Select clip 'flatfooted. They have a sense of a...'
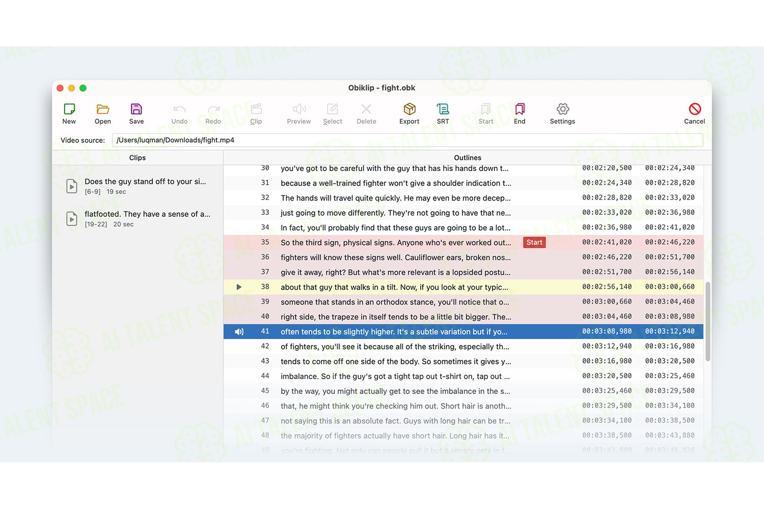The image size is (764, 509). point(138,219)
